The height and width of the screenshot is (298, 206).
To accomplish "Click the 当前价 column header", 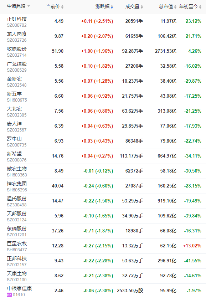I will pyautogui.click(x=53, y=6).
